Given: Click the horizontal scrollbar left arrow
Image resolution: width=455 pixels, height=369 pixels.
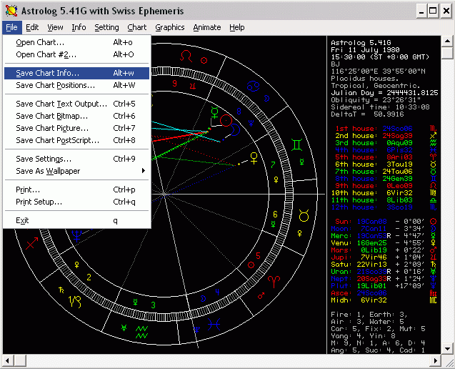Looking at the screenshot, I should pos(9,361).
